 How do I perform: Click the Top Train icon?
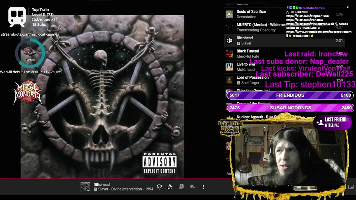tap(17, 16)
